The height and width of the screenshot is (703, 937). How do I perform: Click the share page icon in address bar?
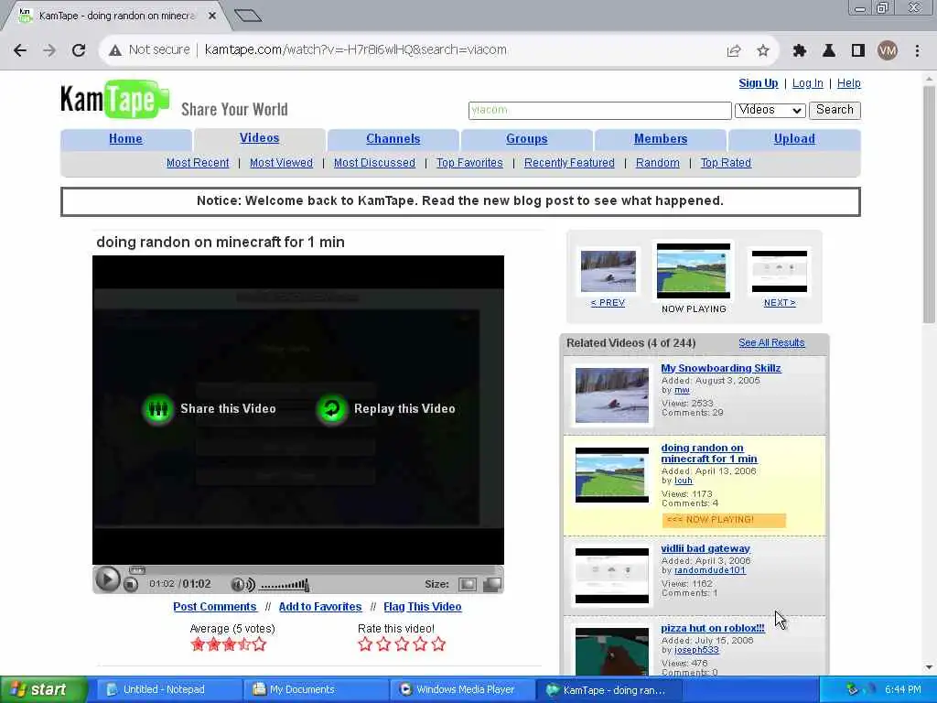point(734,51)
